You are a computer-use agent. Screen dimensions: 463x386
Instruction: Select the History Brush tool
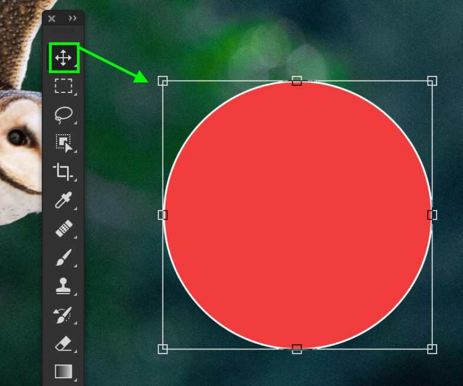point(63,315)
